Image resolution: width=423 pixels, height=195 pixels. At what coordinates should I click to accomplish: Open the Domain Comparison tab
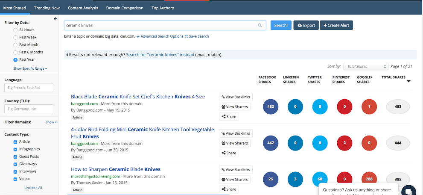[125, 8]
